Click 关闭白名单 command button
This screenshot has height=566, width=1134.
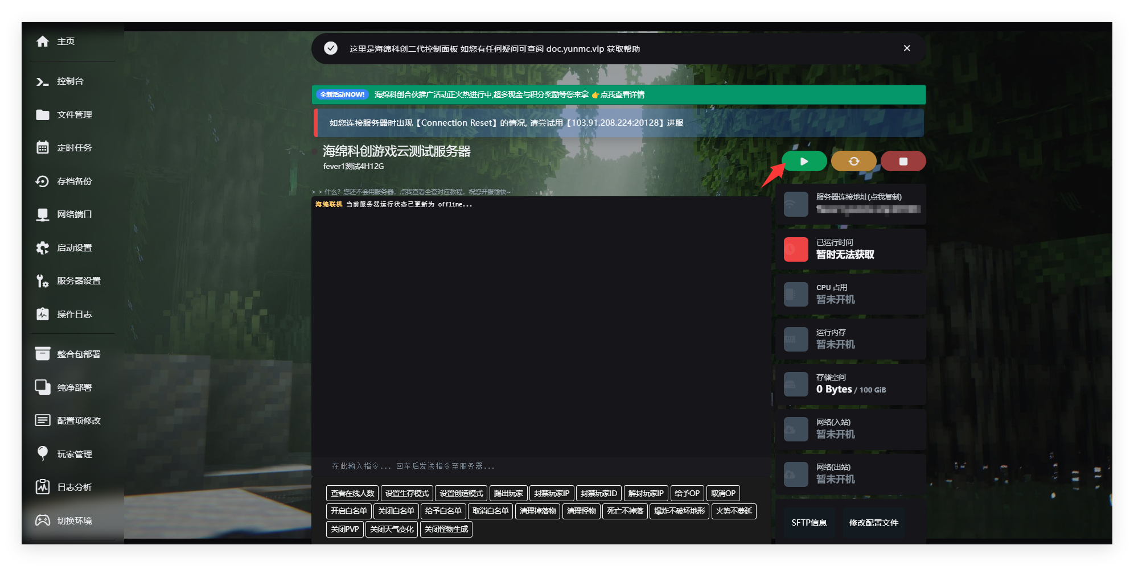point(396,511)
